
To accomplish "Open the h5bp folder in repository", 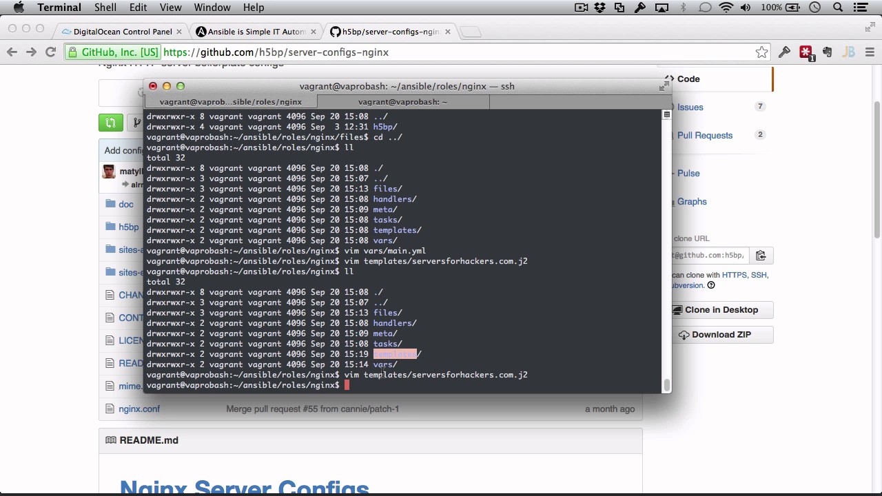I will tap(128, 227).
